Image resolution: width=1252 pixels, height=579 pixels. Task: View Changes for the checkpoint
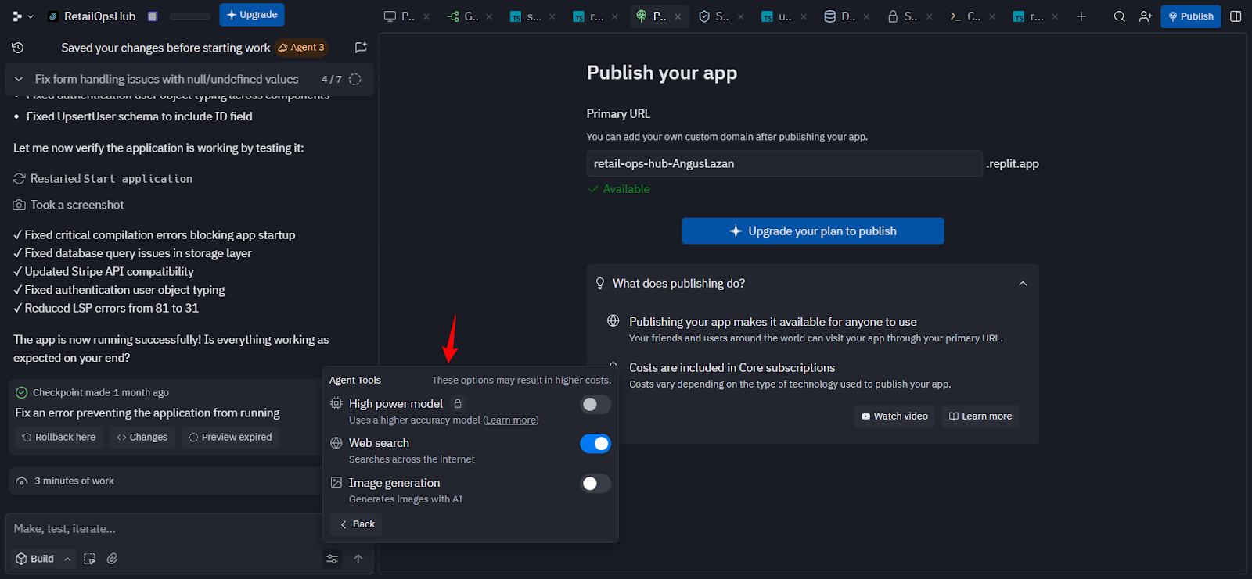(x=142, y=437)
